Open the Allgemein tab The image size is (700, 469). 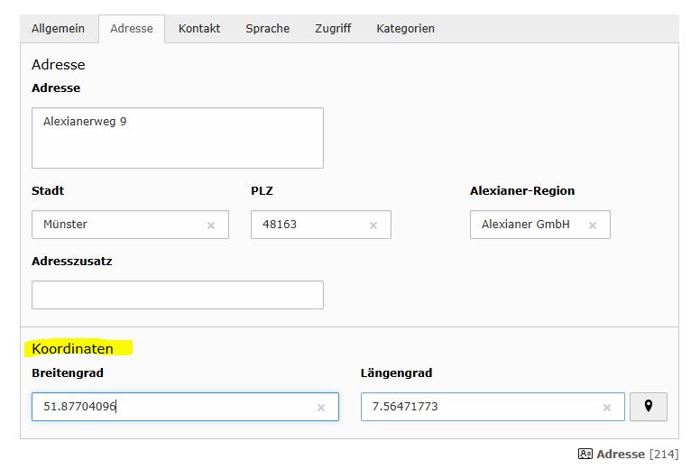pos(58,28)
